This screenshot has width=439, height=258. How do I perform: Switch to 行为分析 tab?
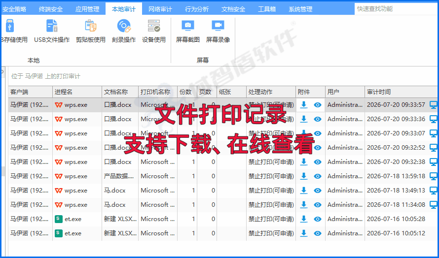click(197, 9)
